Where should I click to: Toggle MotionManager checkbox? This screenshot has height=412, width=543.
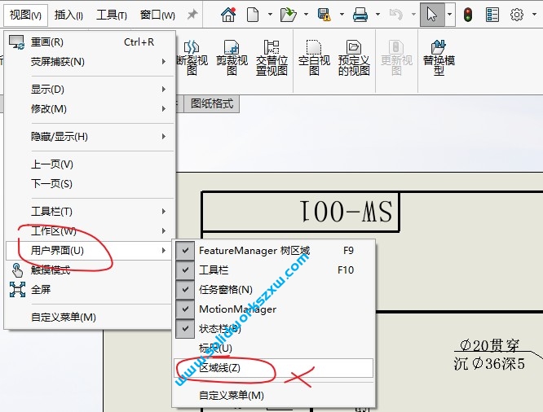[185, 309]
